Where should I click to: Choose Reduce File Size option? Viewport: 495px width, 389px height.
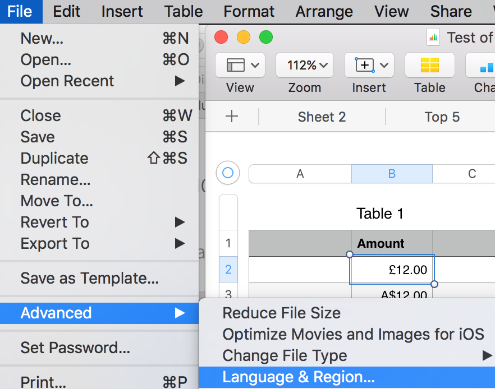pyautogui.click(x=281, y=313)
